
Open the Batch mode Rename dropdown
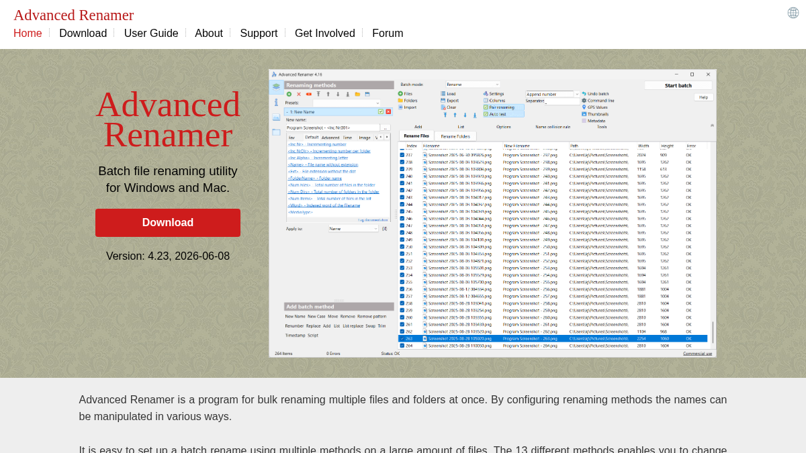click(x=473, y=84)
